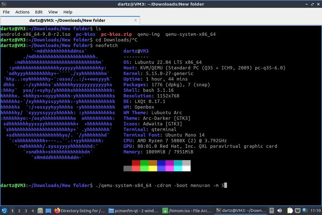Image resolution: width=322 pixels, height=215 pixels.
Task: Click the Host line KVM/QEMU Standard PC
Action: [204, 68]
